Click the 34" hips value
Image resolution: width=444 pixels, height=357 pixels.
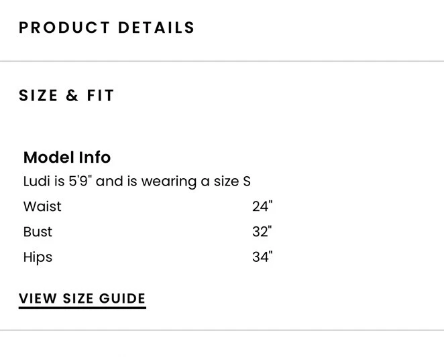[x=262, y=257]
